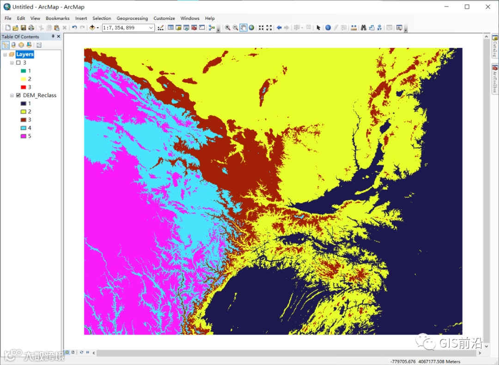The image size is (499, 365).
Task: Click DEM_Reclass class 5 magenta swatch
Action: pos(23,136)
